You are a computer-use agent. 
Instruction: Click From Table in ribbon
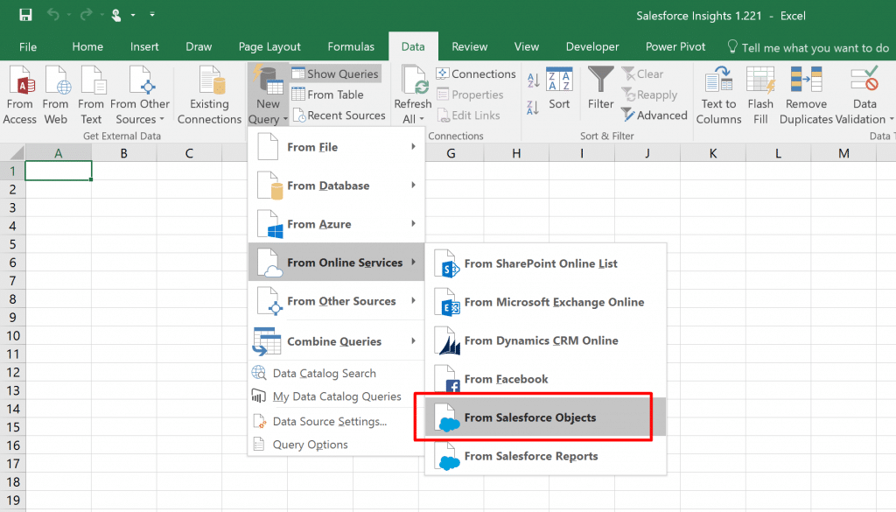[327, 95]
